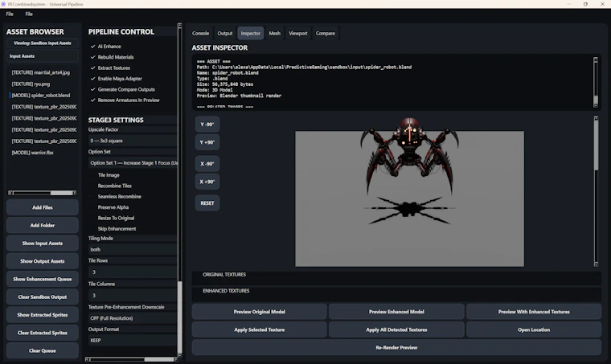Click Re-Render Preview button

[x=396, y=348]
